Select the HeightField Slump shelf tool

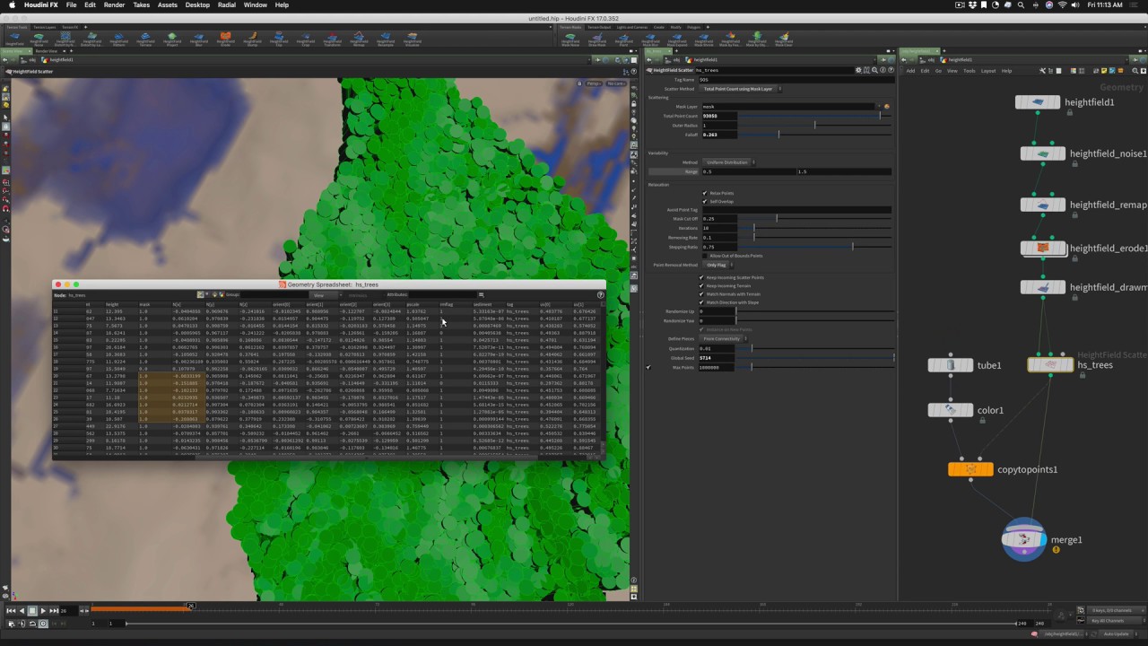click(252, 39)
